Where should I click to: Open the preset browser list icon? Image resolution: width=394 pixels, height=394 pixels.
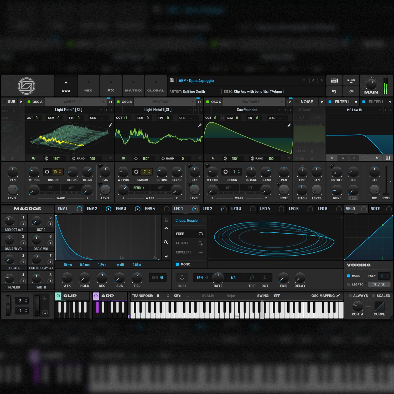pos(334,80)
